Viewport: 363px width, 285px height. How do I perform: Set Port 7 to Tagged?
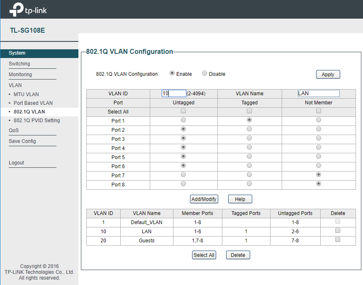249,175
